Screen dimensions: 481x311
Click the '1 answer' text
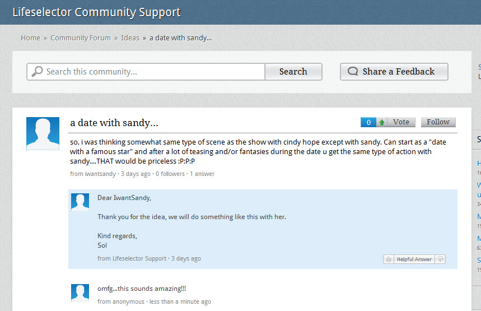202,174
